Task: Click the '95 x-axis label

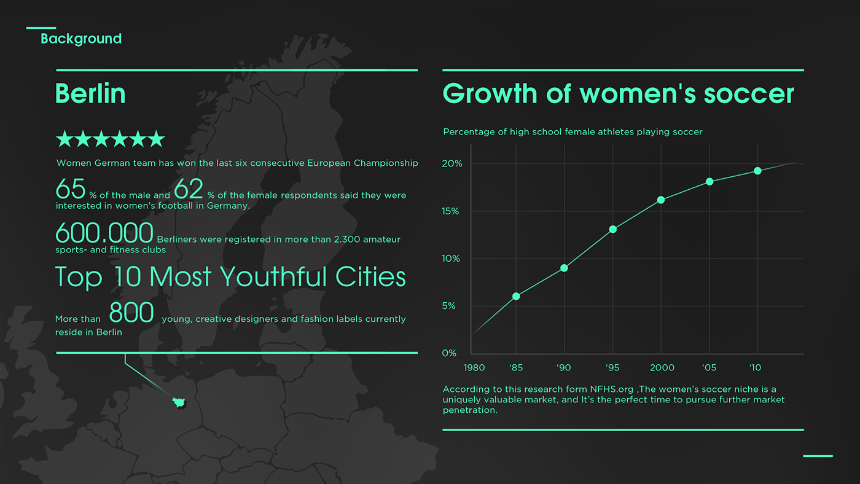Action: (612, 368)
